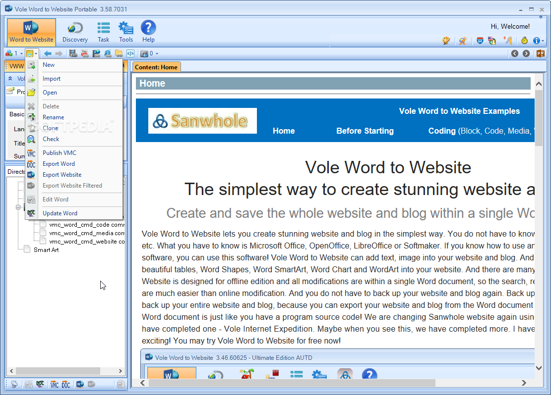Click right arrow of content horizontal scrollbar
This screenshot has height=395, width=551.
524,383
